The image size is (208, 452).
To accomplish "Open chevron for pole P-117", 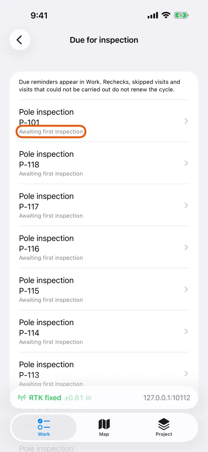I will (x=186, y=205).
